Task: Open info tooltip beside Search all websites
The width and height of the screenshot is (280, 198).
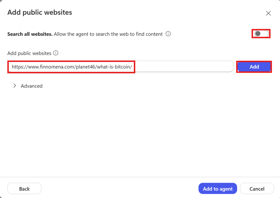Action: coord(168,34)
